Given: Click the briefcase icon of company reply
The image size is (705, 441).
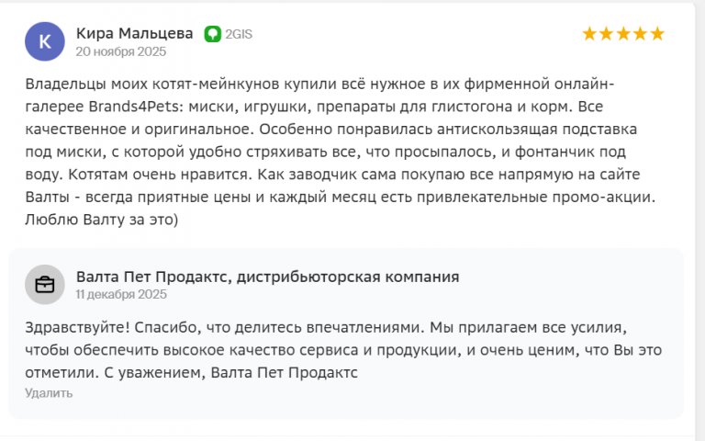Looking at the screenshot, I should (45, 284).
